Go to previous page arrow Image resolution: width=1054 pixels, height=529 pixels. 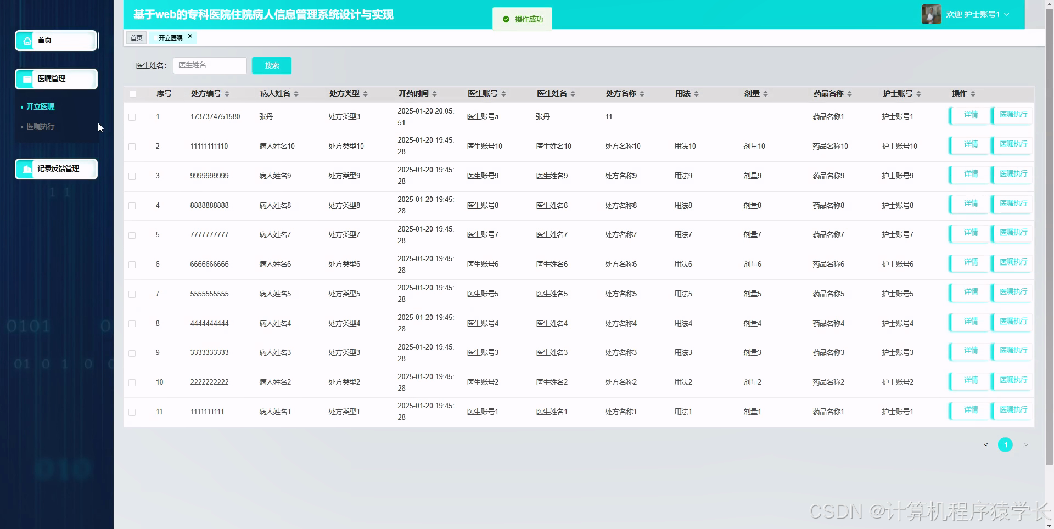coord(986,445)
